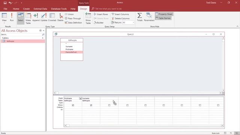
Task: Click left arrow of table pane horizontal scrollbar
Action: click(54, 93)
